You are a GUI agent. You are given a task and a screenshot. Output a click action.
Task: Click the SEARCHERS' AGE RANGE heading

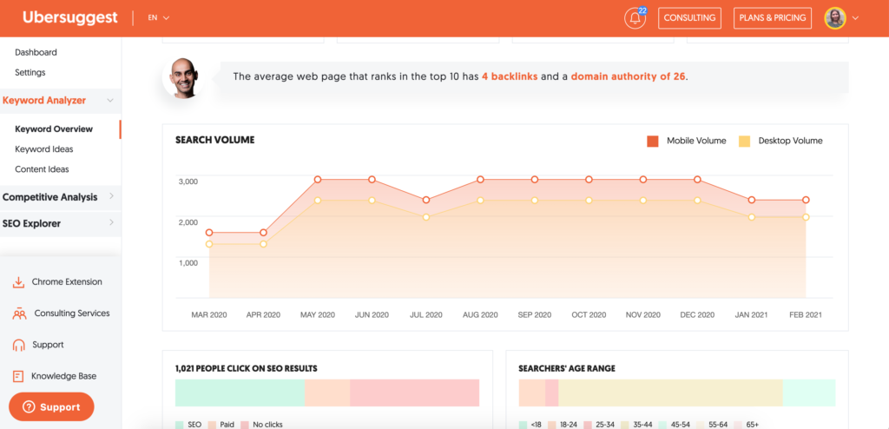pyautogui.click(x=567, y=369)
